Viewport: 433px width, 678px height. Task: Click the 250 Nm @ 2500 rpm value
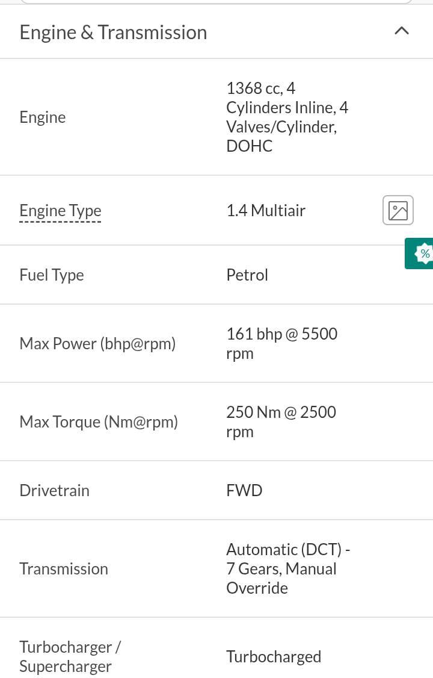click(281, 422)
